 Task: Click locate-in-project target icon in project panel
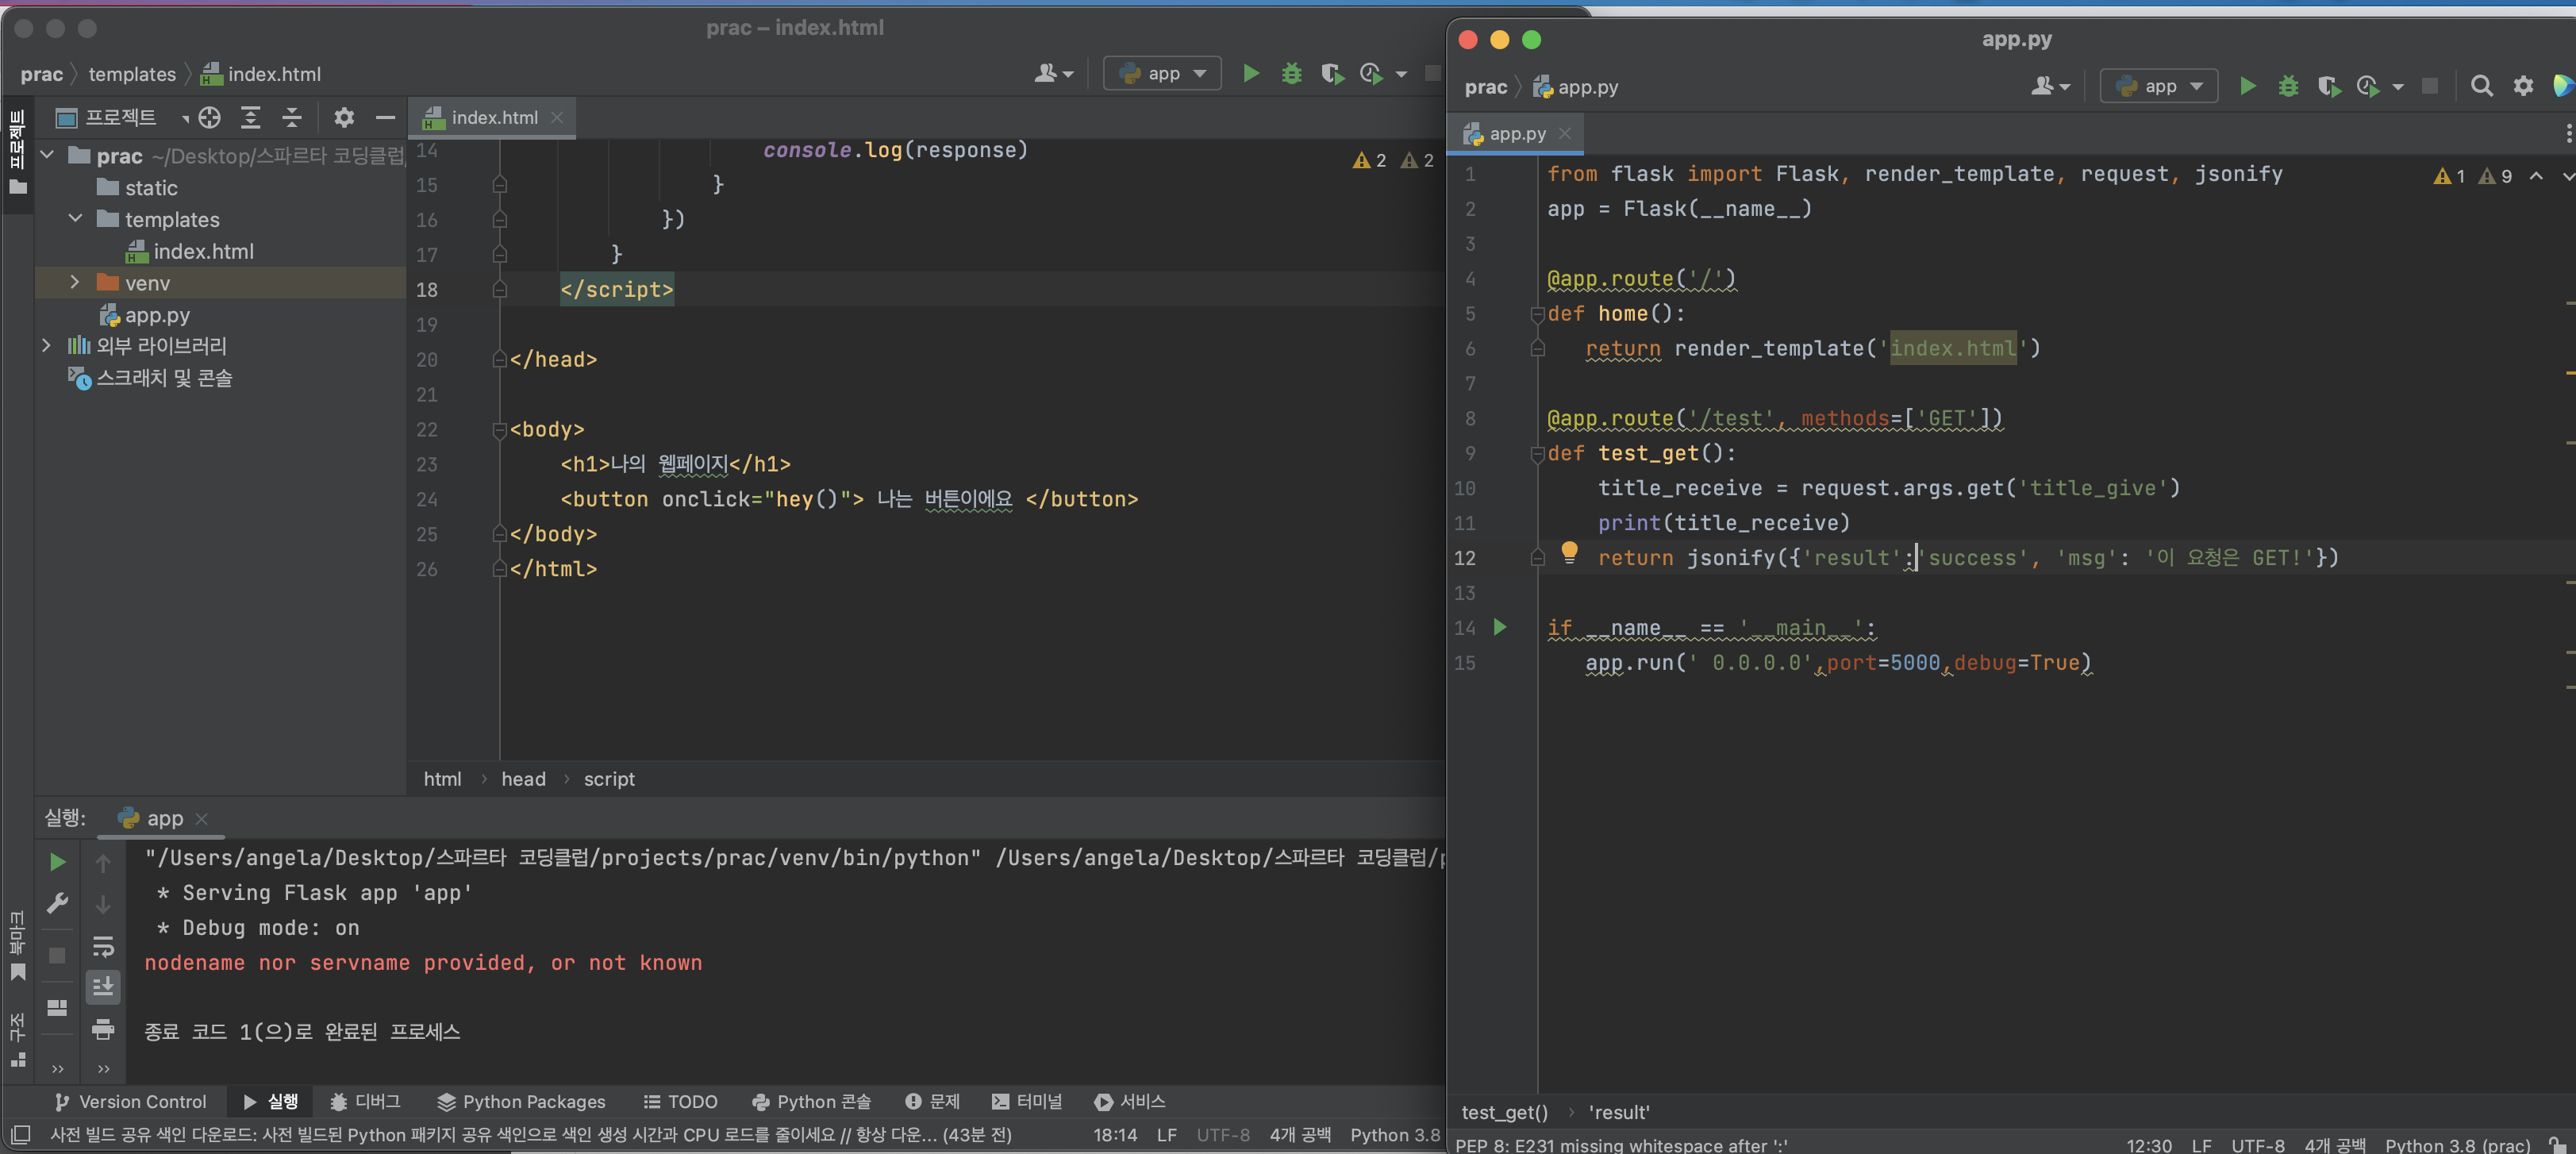(209, 118)
